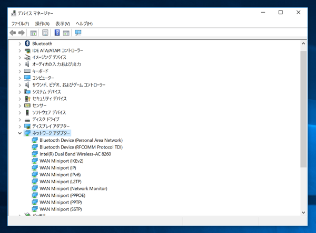Expand the IDE ATA/ATAPI コントローラー node
Image resolution: width=316 pixels, height=233 pixels.
[20, 50]
